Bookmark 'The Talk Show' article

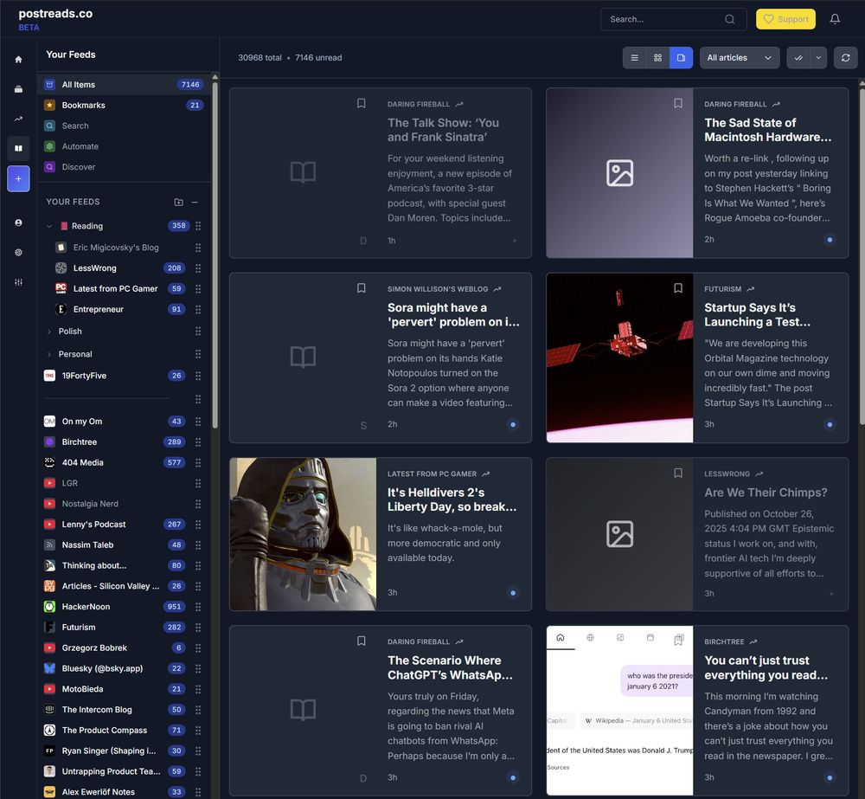pos(362,103)
